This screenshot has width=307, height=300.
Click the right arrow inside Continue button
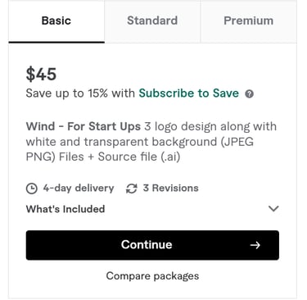(255, 245)
